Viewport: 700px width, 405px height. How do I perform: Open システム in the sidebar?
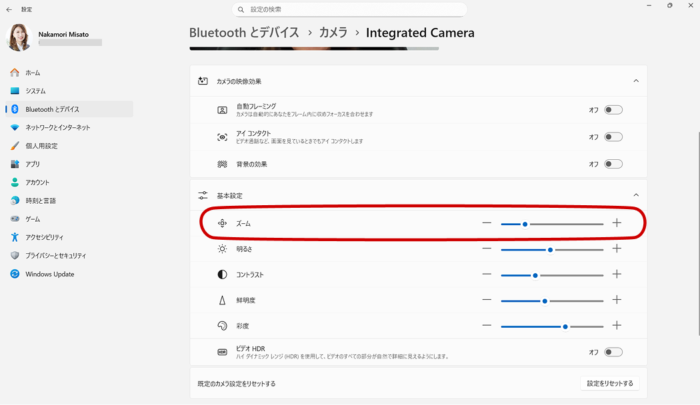click(35, 91)
